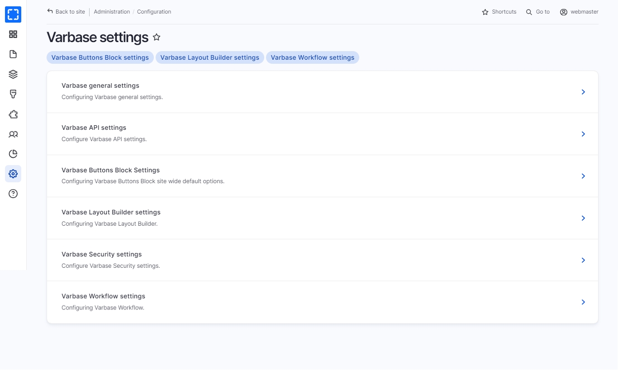Image resolution: width=618 pixels, height=370 pixels.
Task: Open the Extend puzzle piece icon
Action: coord(13,114)
